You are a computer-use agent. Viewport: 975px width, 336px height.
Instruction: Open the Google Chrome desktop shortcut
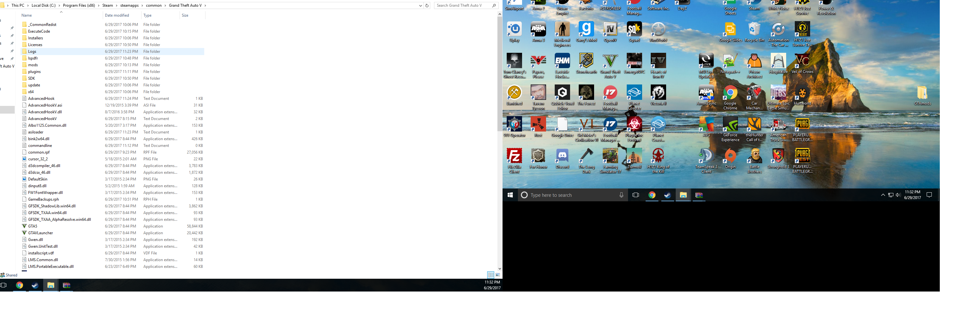pyautogui.click(x=730, y=98)
